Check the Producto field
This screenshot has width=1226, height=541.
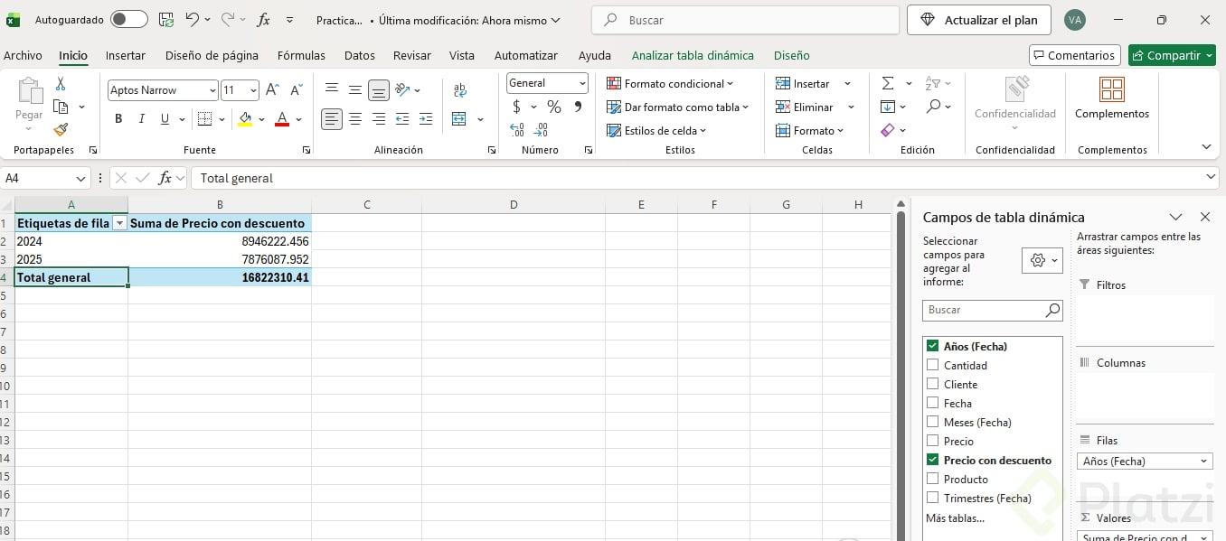[932, 479]
